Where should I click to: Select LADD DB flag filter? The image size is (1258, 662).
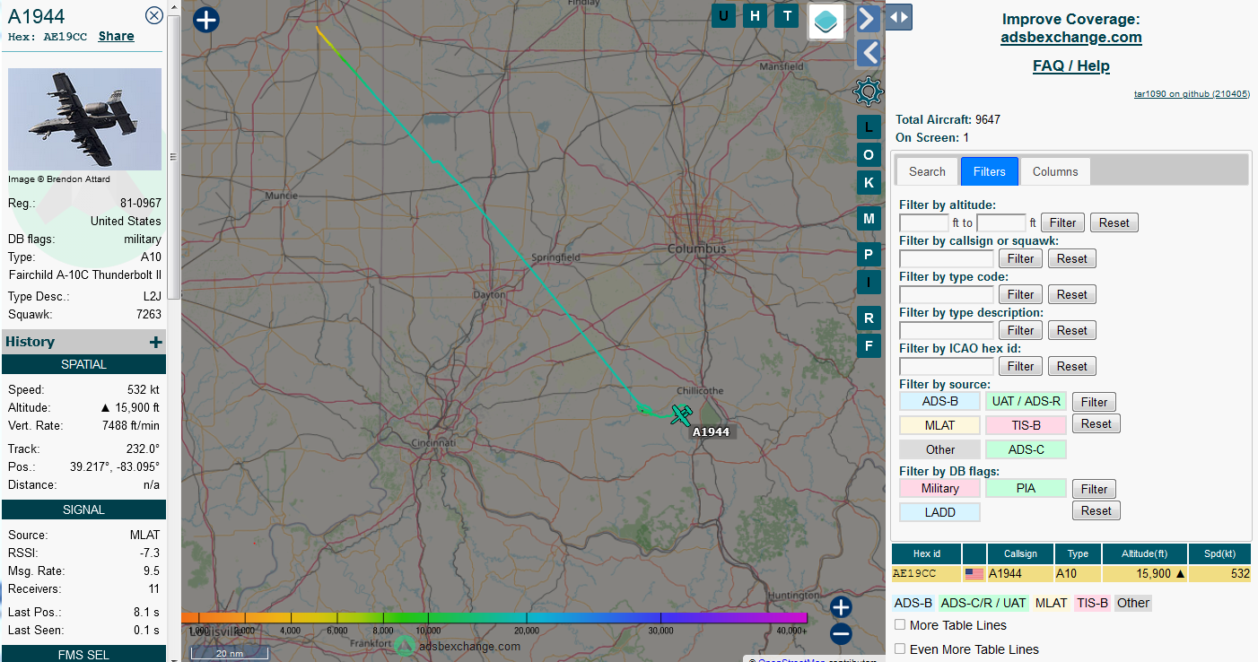(x=939, y=512)
